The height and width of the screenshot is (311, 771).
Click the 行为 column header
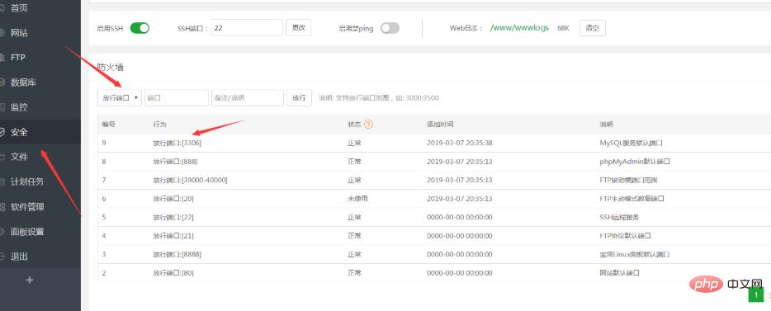pyautogui.click(x=160, y=125)
